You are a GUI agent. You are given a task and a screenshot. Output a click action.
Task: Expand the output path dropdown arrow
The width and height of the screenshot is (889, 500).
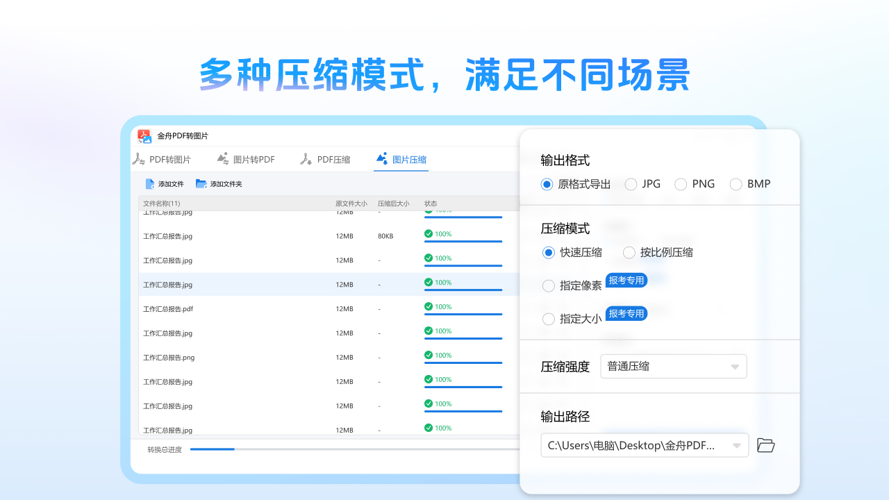[736, 445]
